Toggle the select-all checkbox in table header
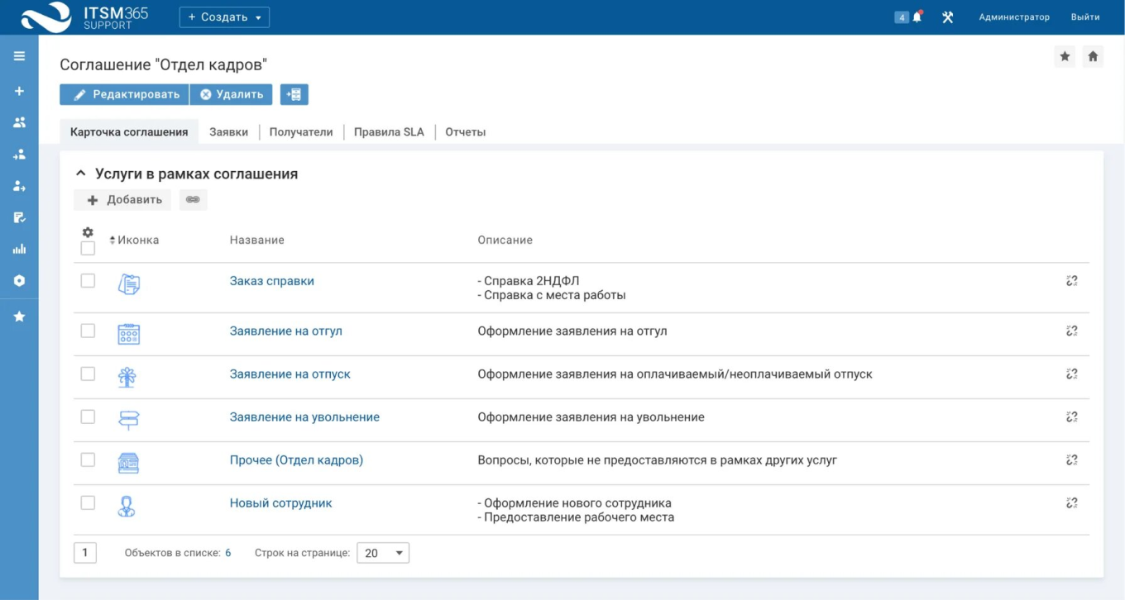1125x600 pixels. click(88, 248)
